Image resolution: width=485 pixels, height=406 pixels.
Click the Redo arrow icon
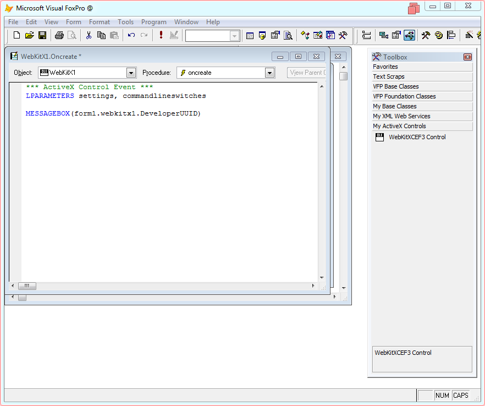144,35
